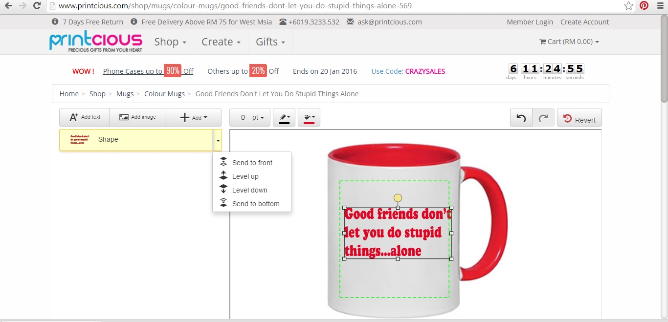
Task: Open the Create dropdown menu
Action: tap(221, 42)
